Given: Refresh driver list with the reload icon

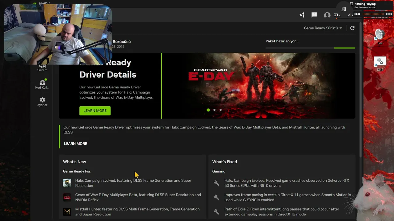Looking at the screenshot, I should 352,28.
